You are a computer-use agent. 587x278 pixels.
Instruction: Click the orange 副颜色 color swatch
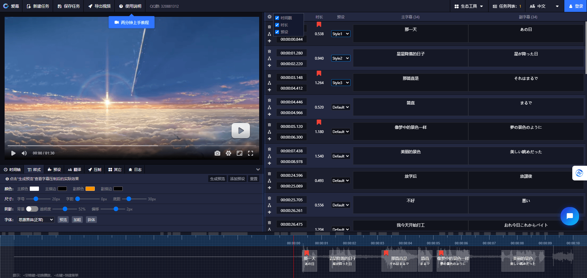pos(90,189)
